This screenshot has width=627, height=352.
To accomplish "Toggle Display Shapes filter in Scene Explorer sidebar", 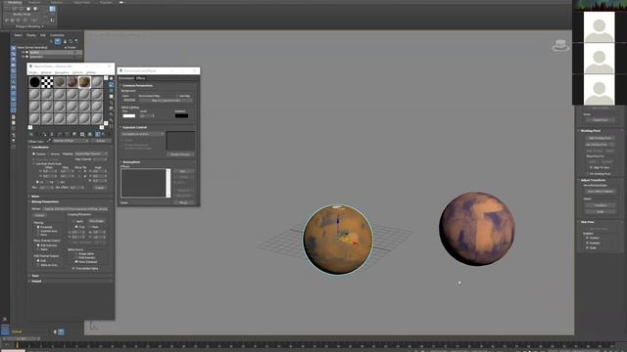I will (13, 54).
